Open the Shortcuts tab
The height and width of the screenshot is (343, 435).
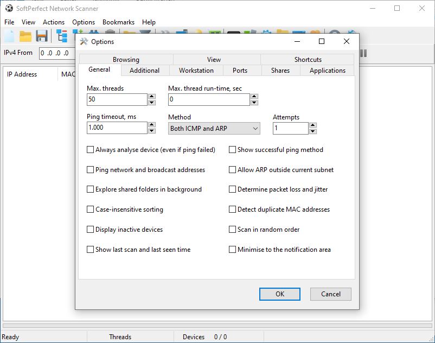tap(308, 59)
